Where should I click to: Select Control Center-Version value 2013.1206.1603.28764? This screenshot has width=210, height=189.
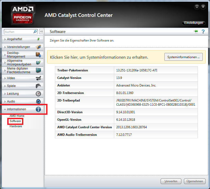131,127
